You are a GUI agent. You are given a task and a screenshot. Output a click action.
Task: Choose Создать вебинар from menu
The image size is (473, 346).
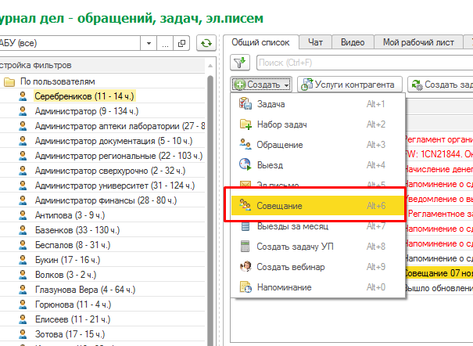(290, 267)
